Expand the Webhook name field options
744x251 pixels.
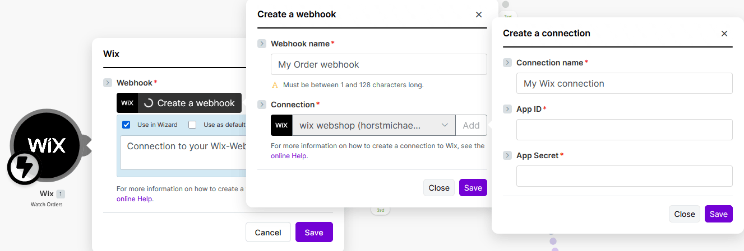coord(262,44)
